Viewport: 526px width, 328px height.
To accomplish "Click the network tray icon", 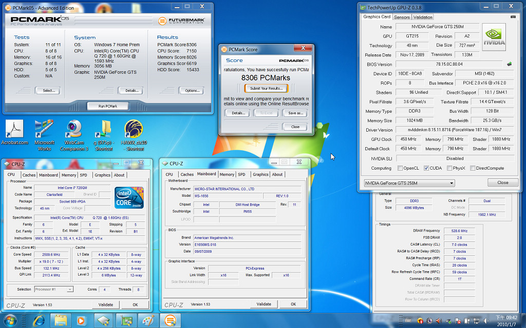I will click(476, 321).
